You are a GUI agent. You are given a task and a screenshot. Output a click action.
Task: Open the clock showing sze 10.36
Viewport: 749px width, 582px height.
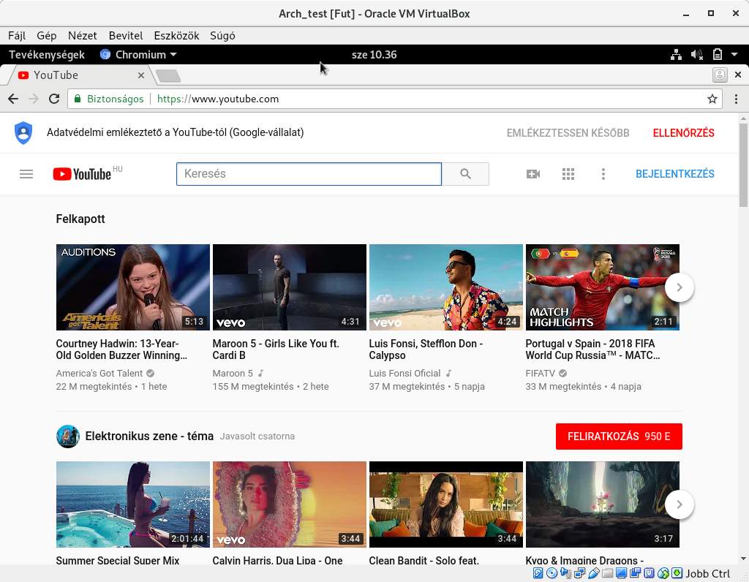pos(374,55)
